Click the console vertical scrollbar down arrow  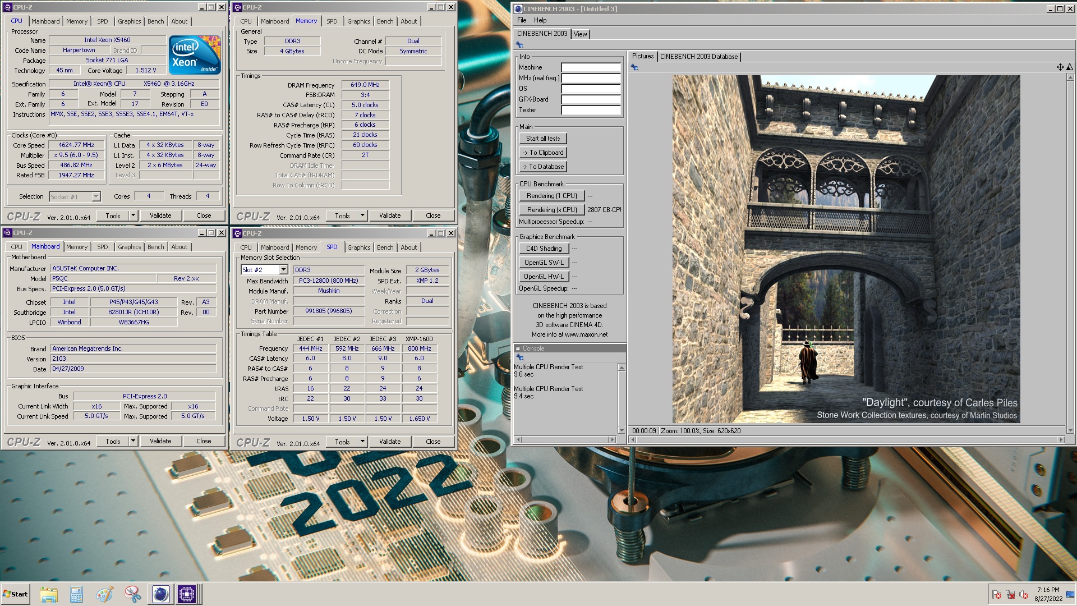pos(621,430)
